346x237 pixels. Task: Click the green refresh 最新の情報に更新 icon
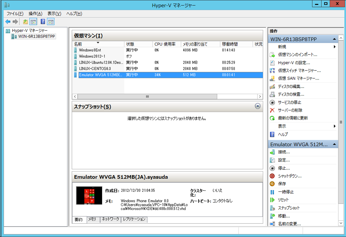click(x=272, y=118)
